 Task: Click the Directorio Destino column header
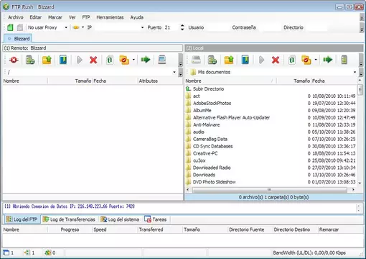[295, 230]
